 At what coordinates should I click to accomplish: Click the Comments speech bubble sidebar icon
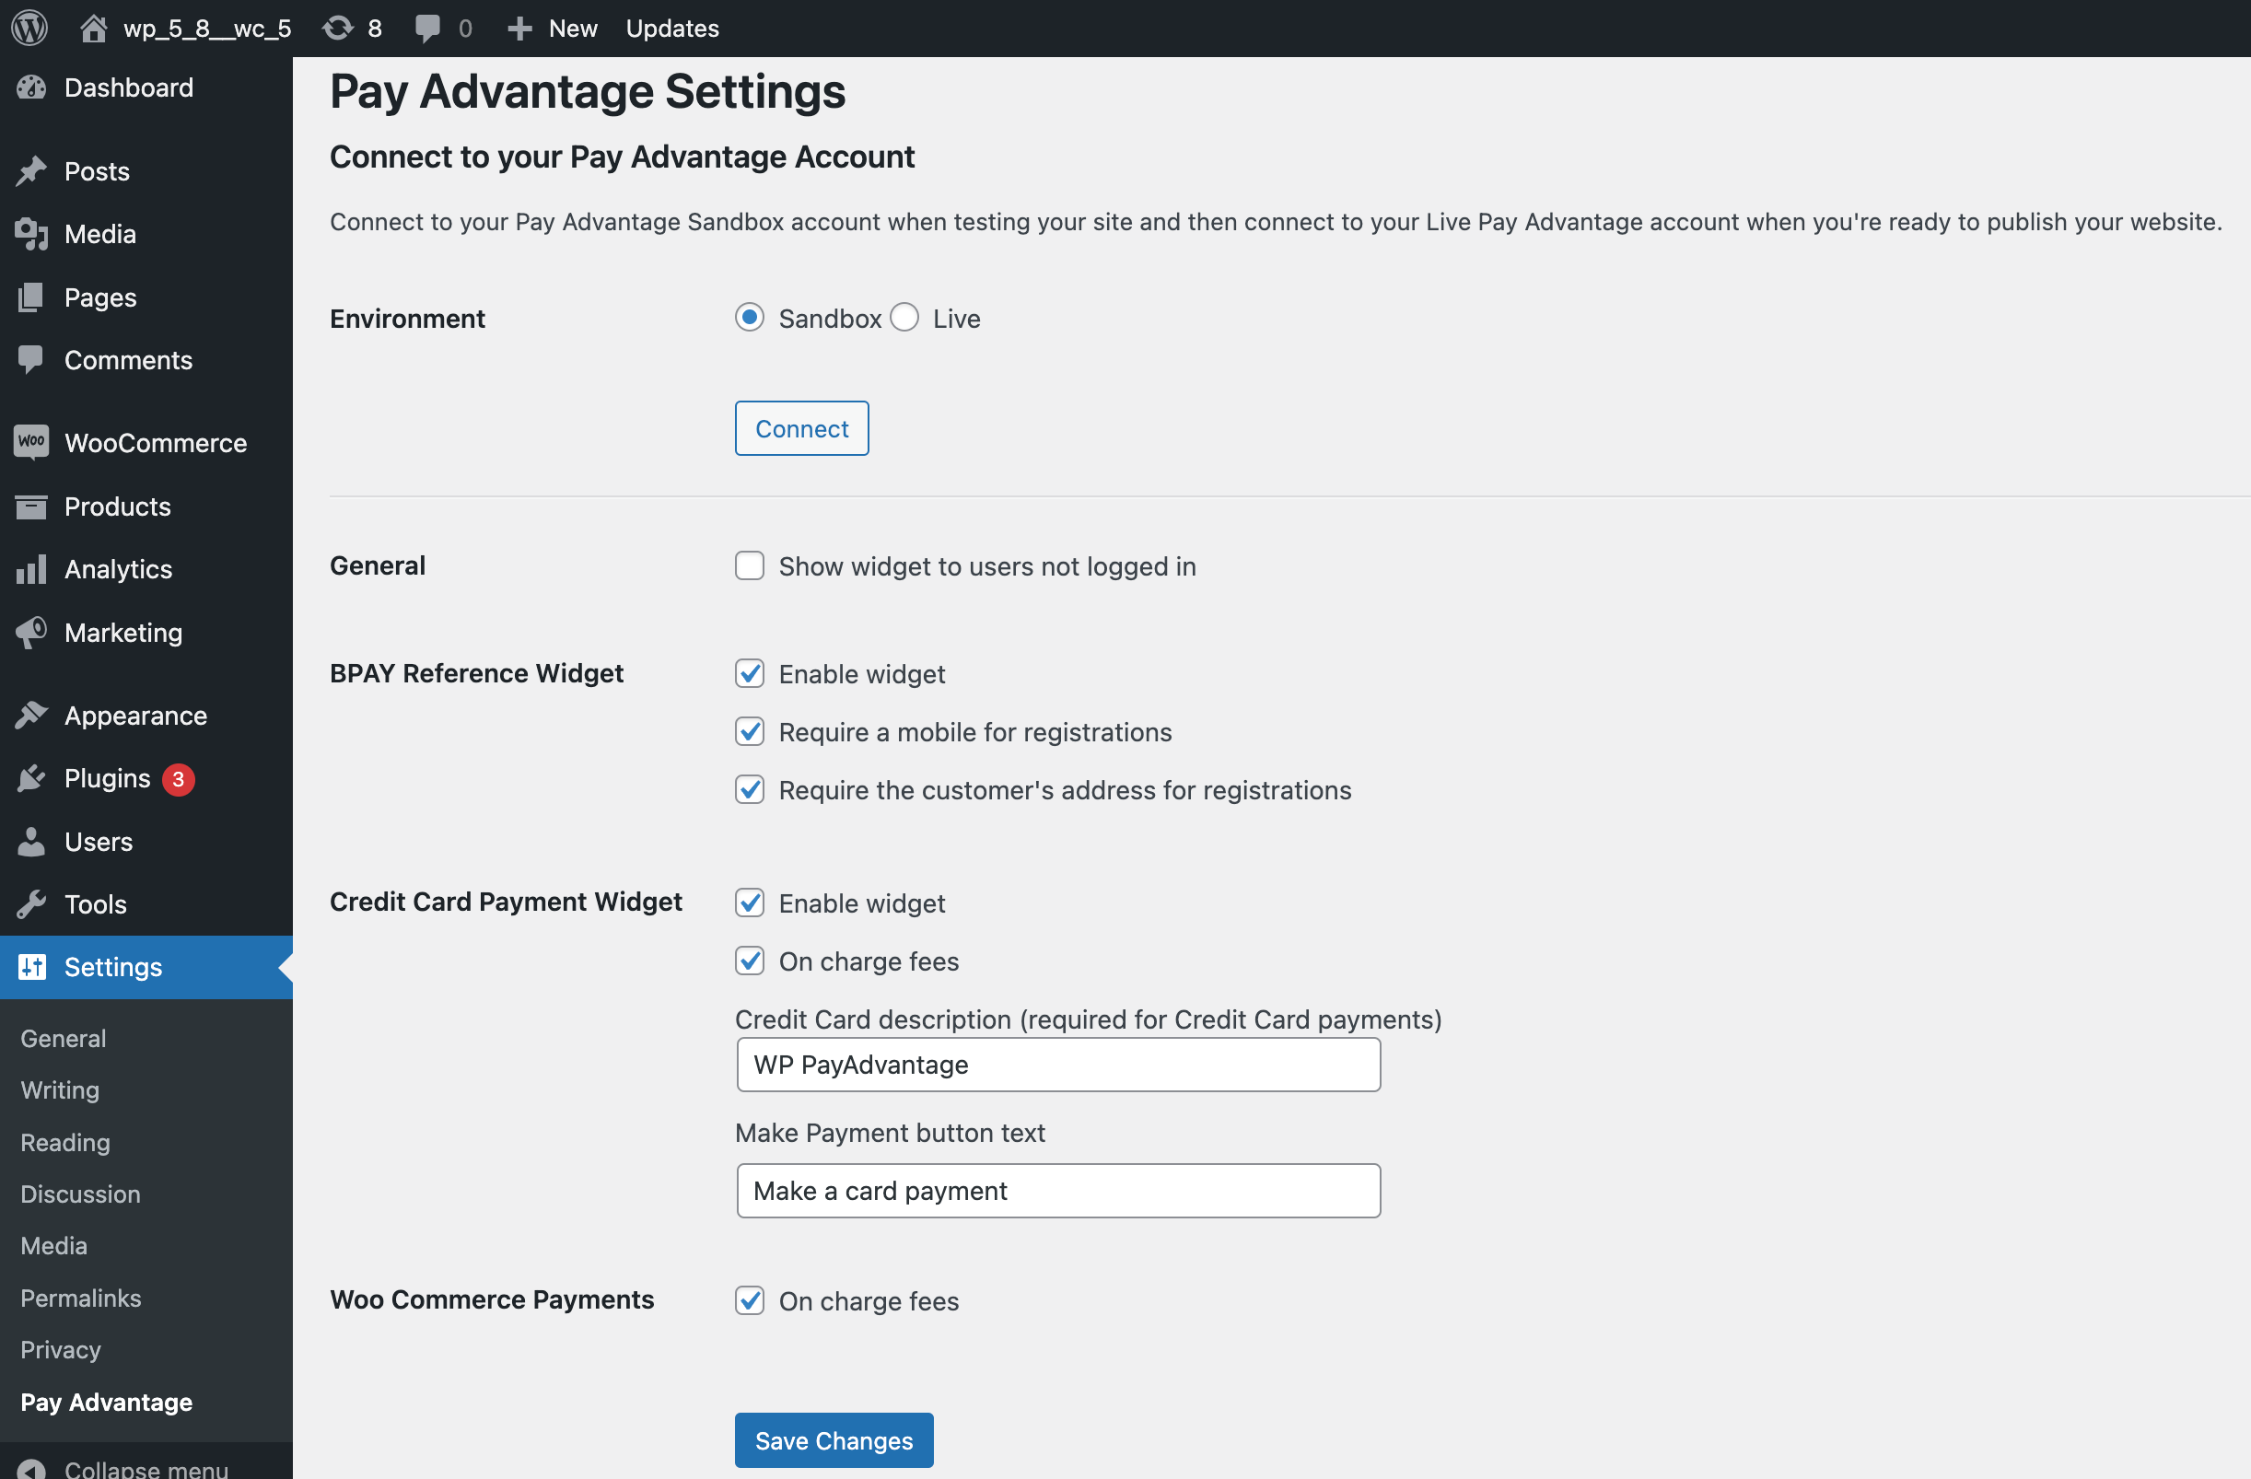point(31,360)
